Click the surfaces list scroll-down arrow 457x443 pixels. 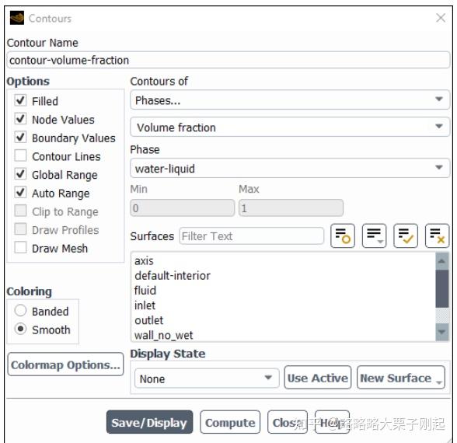pos(441,332)
